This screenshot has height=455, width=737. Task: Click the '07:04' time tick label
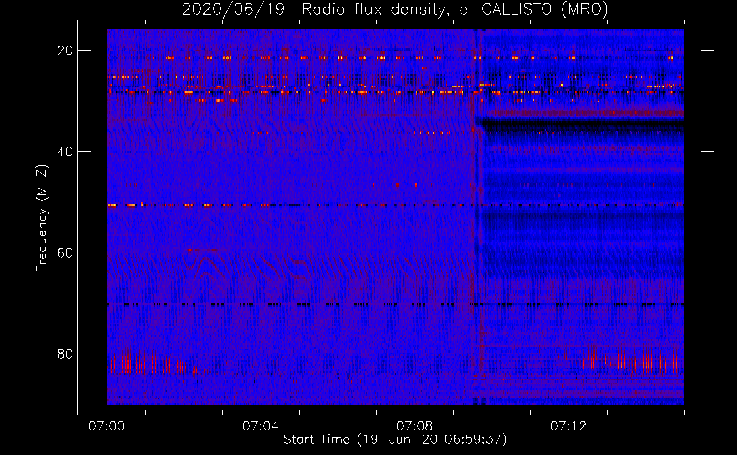click(x=261, y=426)
